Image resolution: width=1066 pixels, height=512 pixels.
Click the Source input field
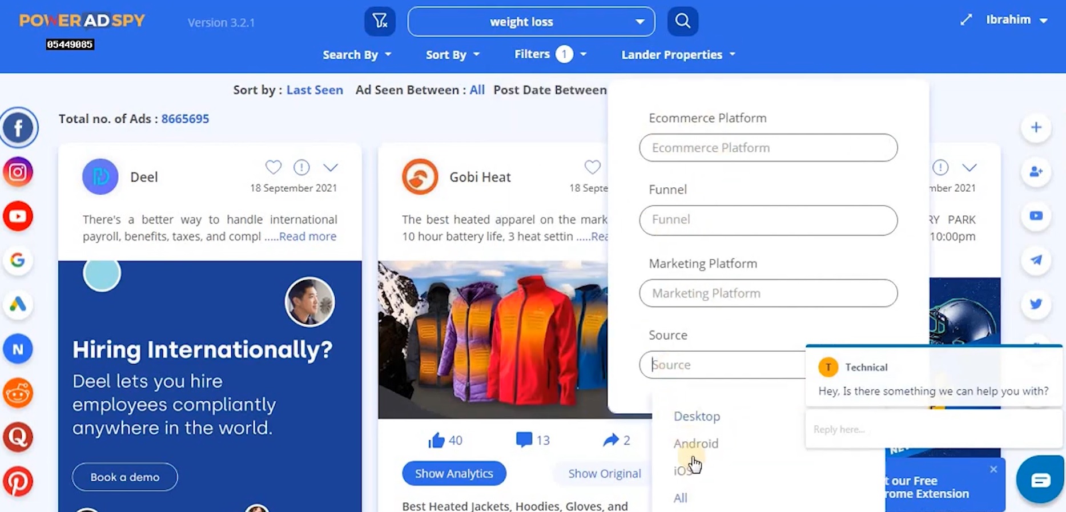(723, 365)
